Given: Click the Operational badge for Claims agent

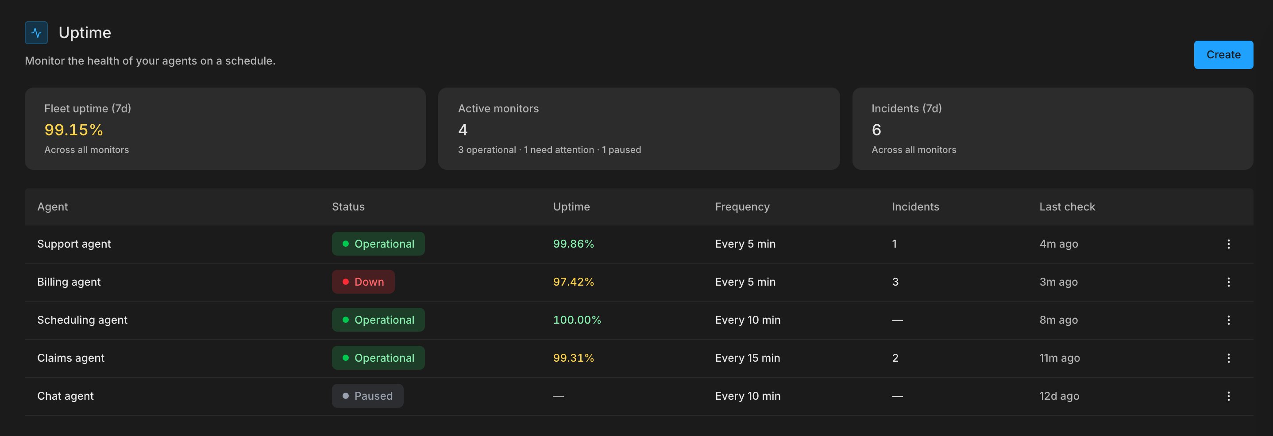Looking at the screenshot, I should pos(378,358).
